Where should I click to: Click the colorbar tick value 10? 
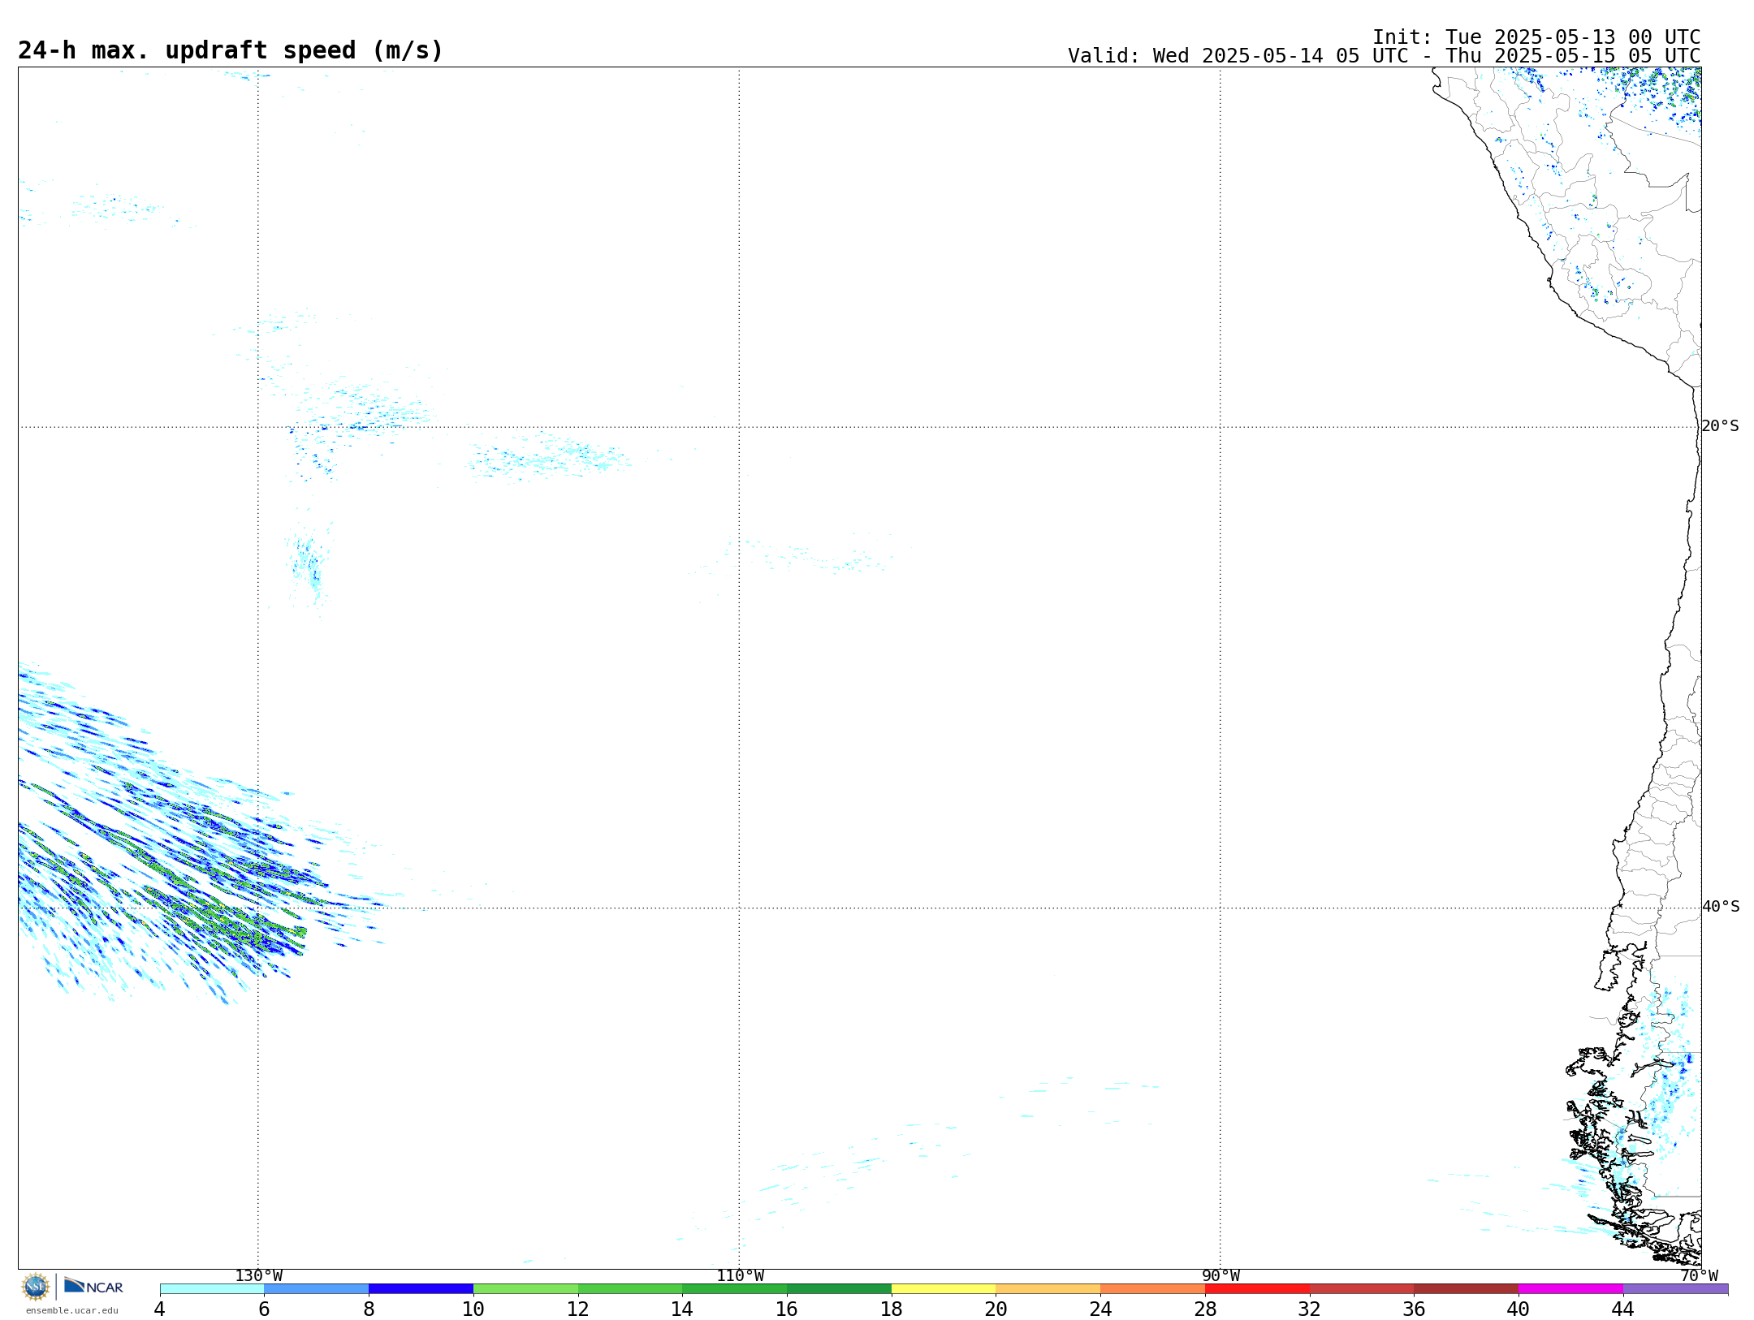click(473, 1309)
